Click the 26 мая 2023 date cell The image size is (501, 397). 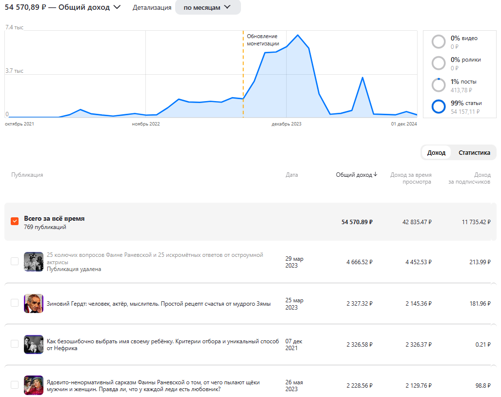(294, 385)
